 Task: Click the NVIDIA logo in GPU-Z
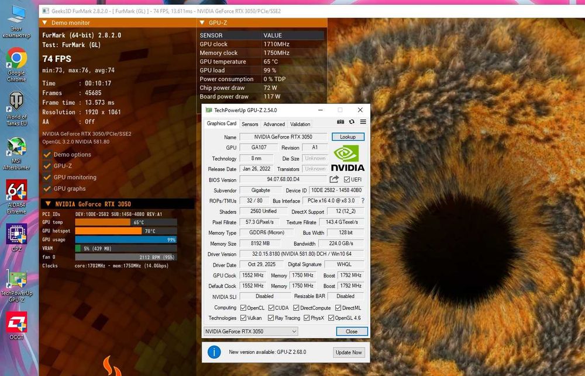(x=347, y=158)
